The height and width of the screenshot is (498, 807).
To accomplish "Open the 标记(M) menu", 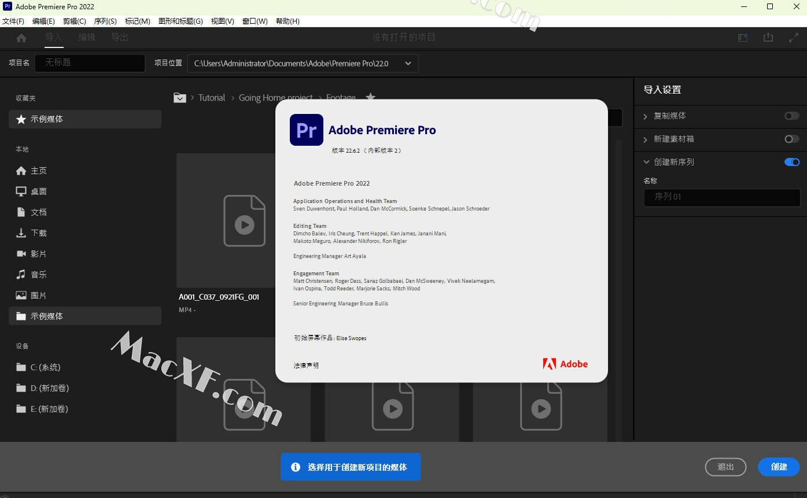I will coord(138,21).
